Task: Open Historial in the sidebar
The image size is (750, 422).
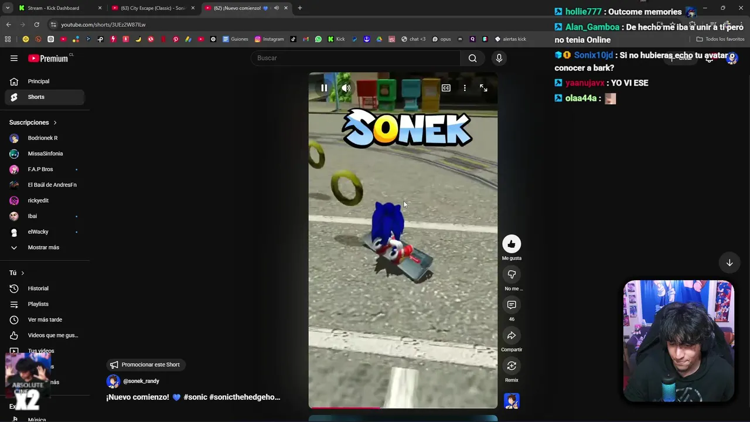Action: [x=45, y=288]
